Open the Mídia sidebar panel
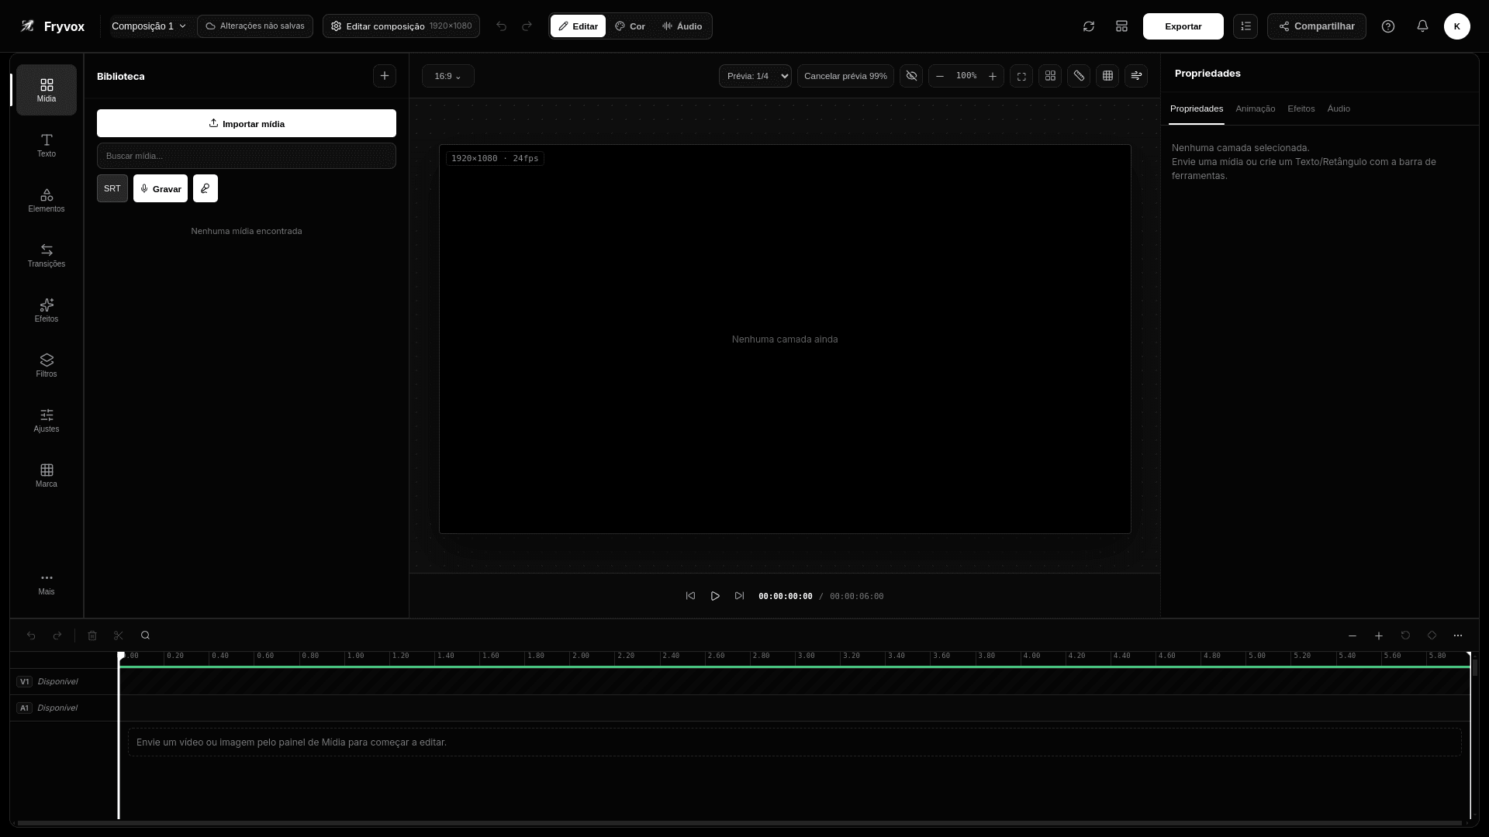 tap(47, 90)
